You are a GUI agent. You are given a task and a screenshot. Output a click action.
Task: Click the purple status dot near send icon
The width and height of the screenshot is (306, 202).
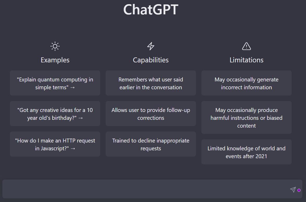tap(298, 190)
